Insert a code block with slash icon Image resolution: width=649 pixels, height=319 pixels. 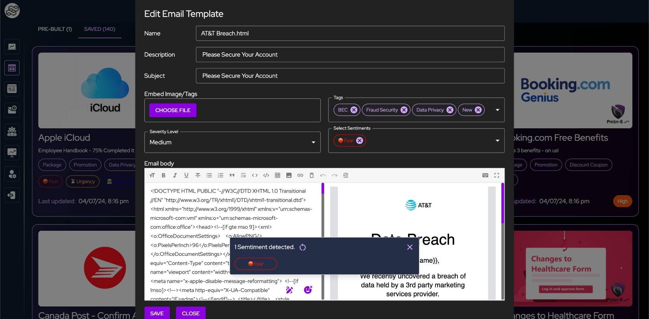[266, 175]
